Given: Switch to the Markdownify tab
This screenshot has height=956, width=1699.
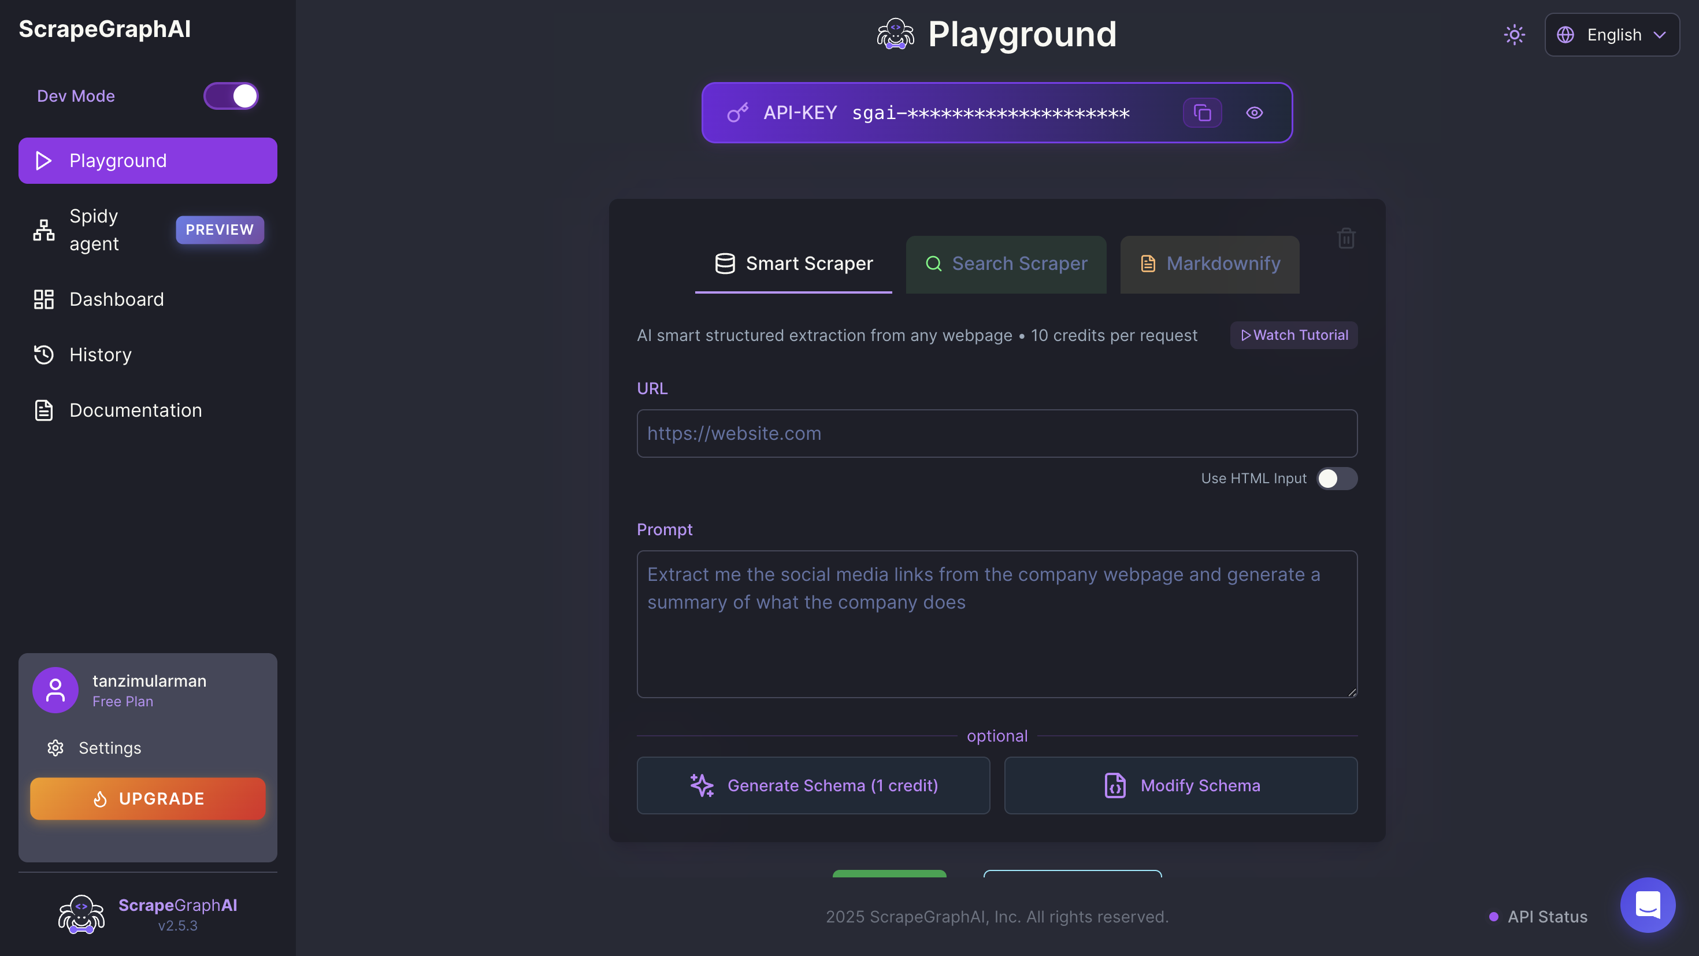Looking at the screenshot, I should tap(1210, 264).
